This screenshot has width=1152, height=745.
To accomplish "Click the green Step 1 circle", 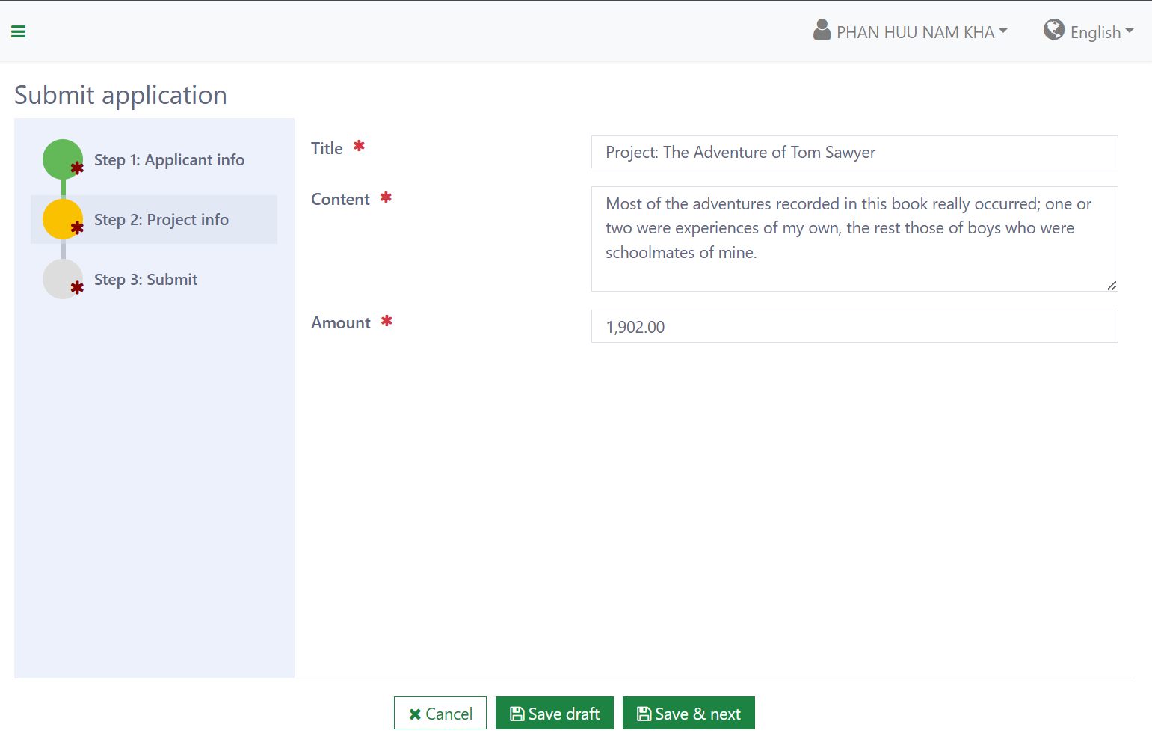I will tap(63, 159).
